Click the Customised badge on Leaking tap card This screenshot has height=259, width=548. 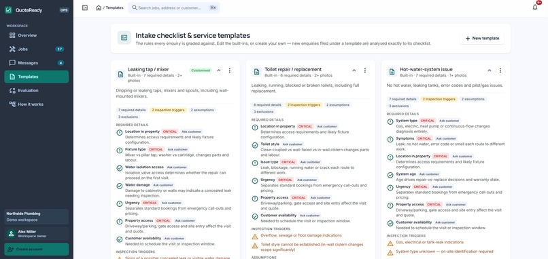[x=201, y=71]
